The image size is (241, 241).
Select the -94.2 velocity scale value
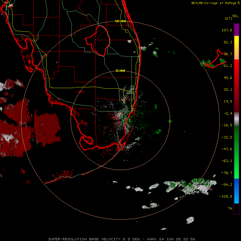pyautogui.click(x=227, y=185)
